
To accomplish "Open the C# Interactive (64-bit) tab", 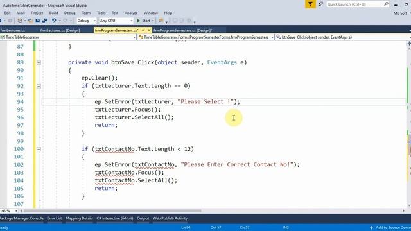I will (x=115, y=218).
